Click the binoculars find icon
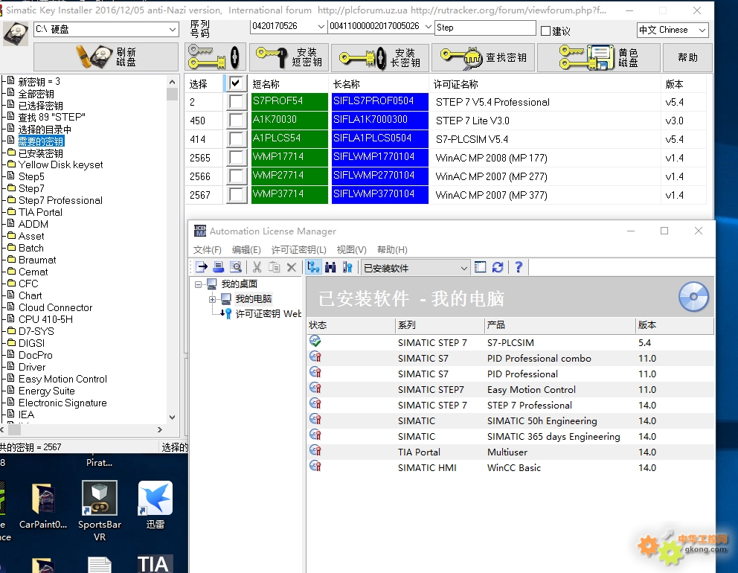The image size is (738, 573). [x=330, y=267]
